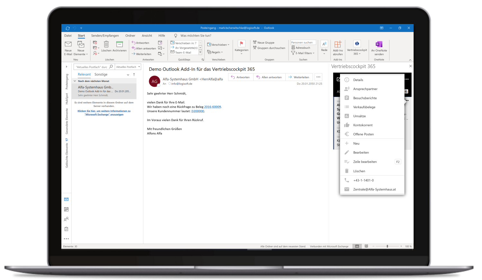Click Allen antworten in the ribbon

point(144,48)
